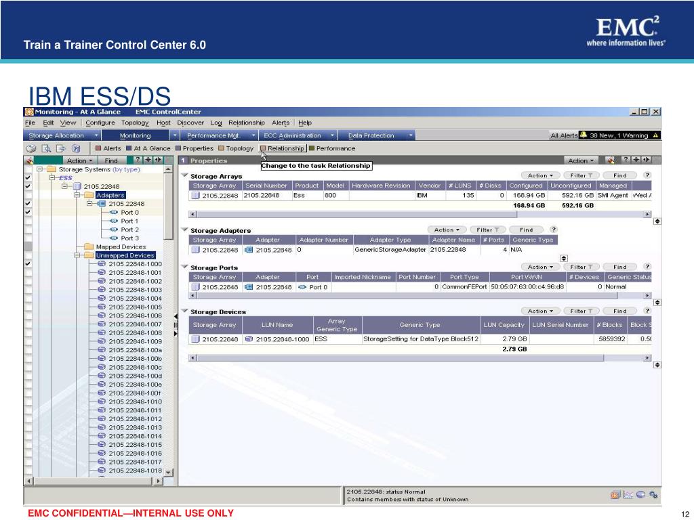Click the tree panel vertical scrollbar thumb
The height and width of the screenshot is (520, 694).
click(x=169, y=207)
